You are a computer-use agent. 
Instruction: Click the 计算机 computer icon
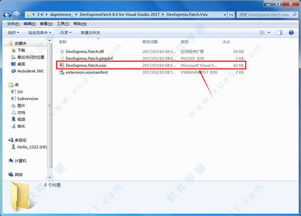coord(11,161)
